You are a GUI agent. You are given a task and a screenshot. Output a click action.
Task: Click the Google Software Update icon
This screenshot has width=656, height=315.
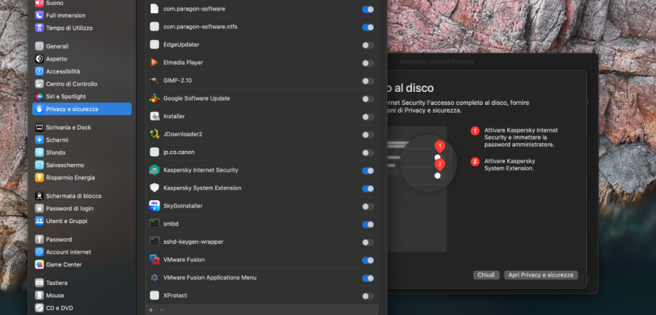tap(154, 98)
